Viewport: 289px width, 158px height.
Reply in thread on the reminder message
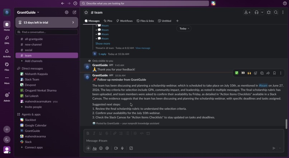[x=262, y=73]
